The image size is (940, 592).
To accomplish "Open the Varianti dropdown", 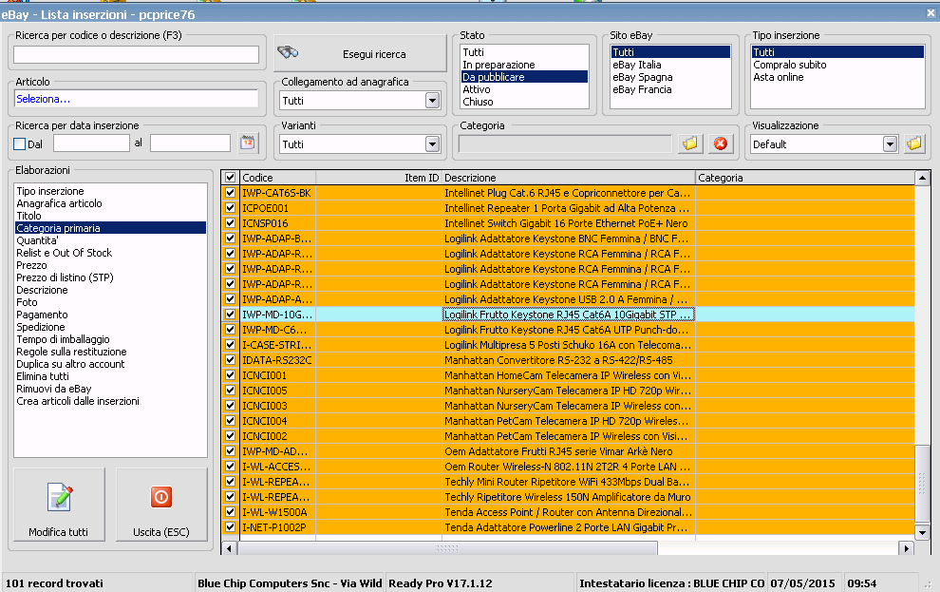I will (x=432, y=143).
